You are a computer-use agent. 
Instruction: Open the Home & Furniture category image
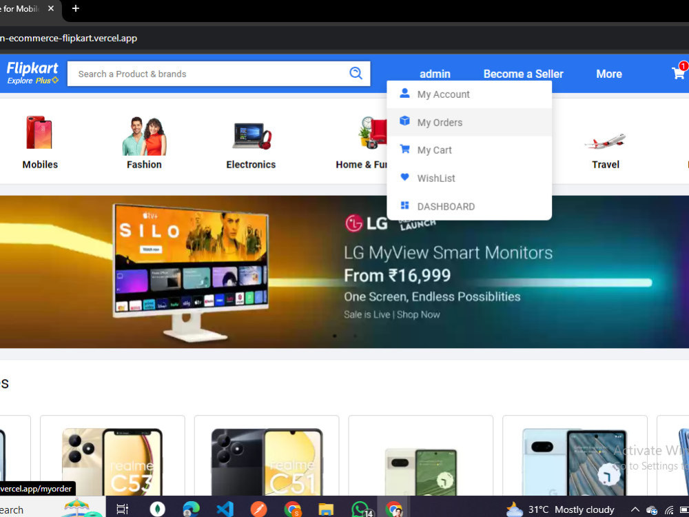point(372,132)
